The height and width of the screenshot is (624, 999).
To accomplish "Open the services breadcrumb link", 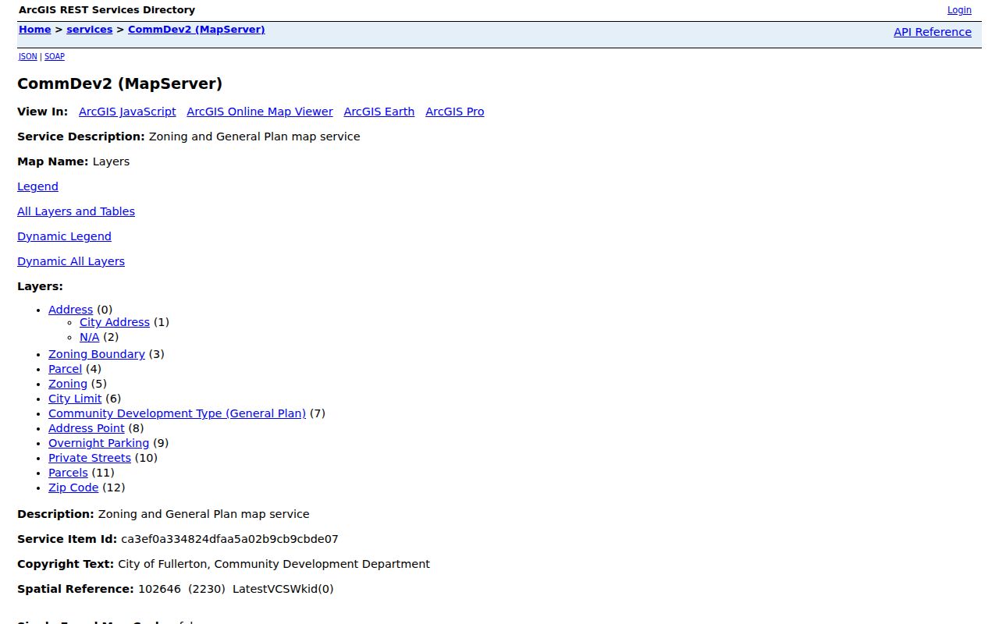I will click(90, 30).
